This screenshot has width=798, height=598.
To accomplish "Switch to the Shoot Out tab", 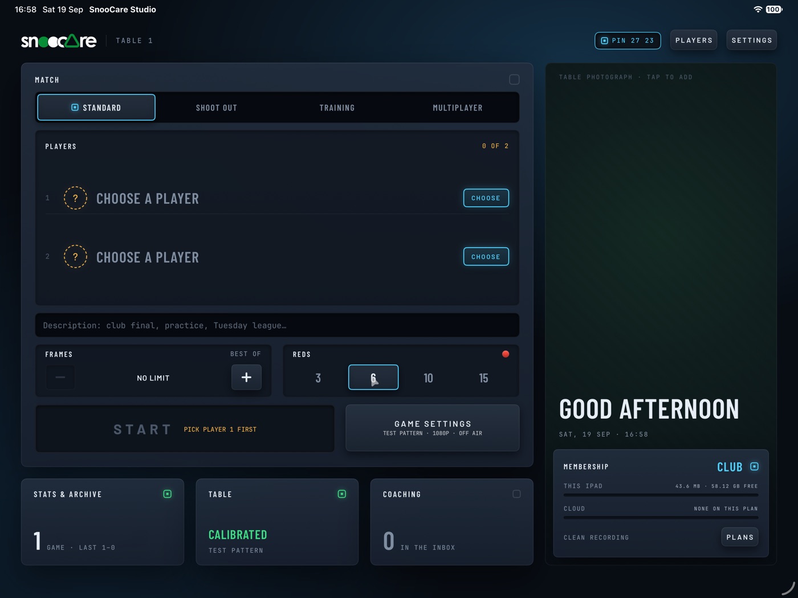I will [217, 108].
